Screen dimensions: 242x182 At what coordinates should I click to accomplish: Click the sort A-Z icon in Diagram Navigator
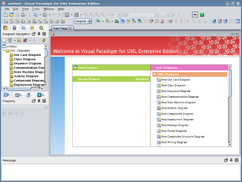25,40
